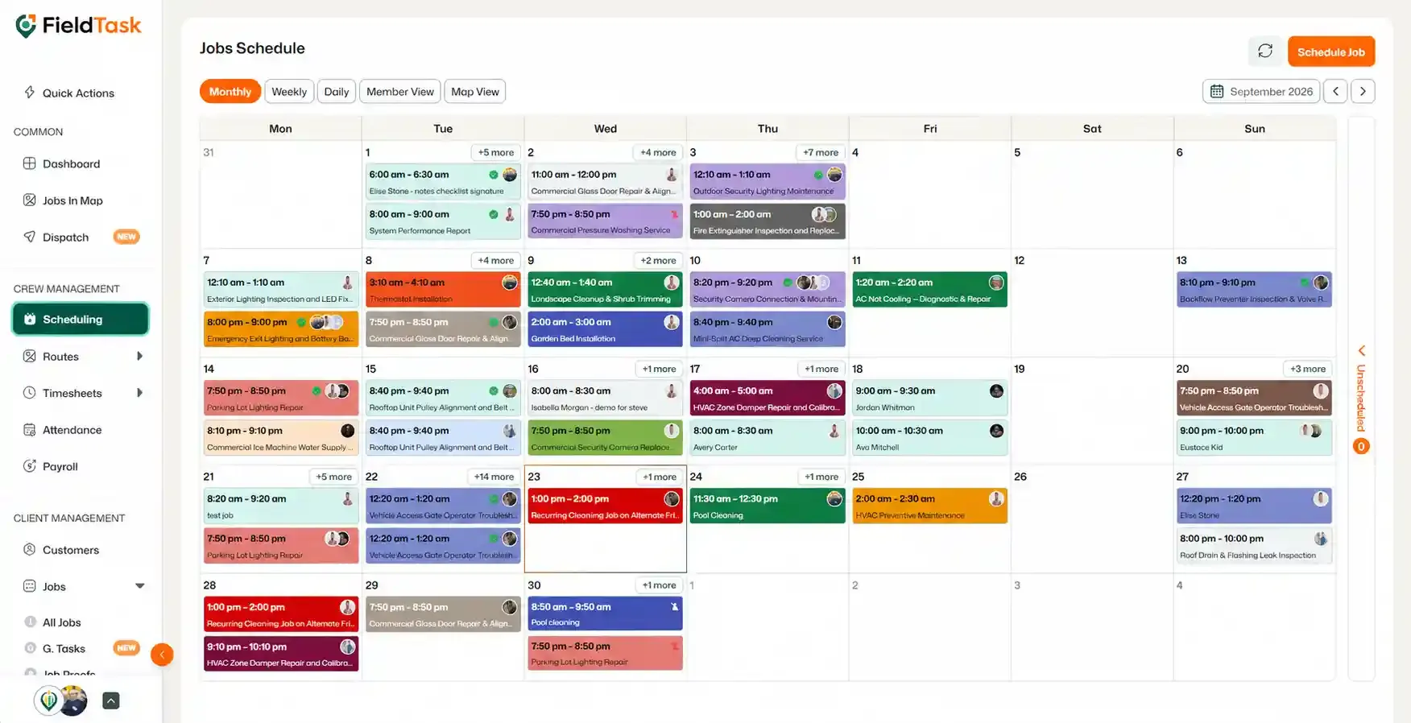Open Backflow Preventer Inspection job
Viewport: 1411px width, 723px height.
(x=1255, y=291)
